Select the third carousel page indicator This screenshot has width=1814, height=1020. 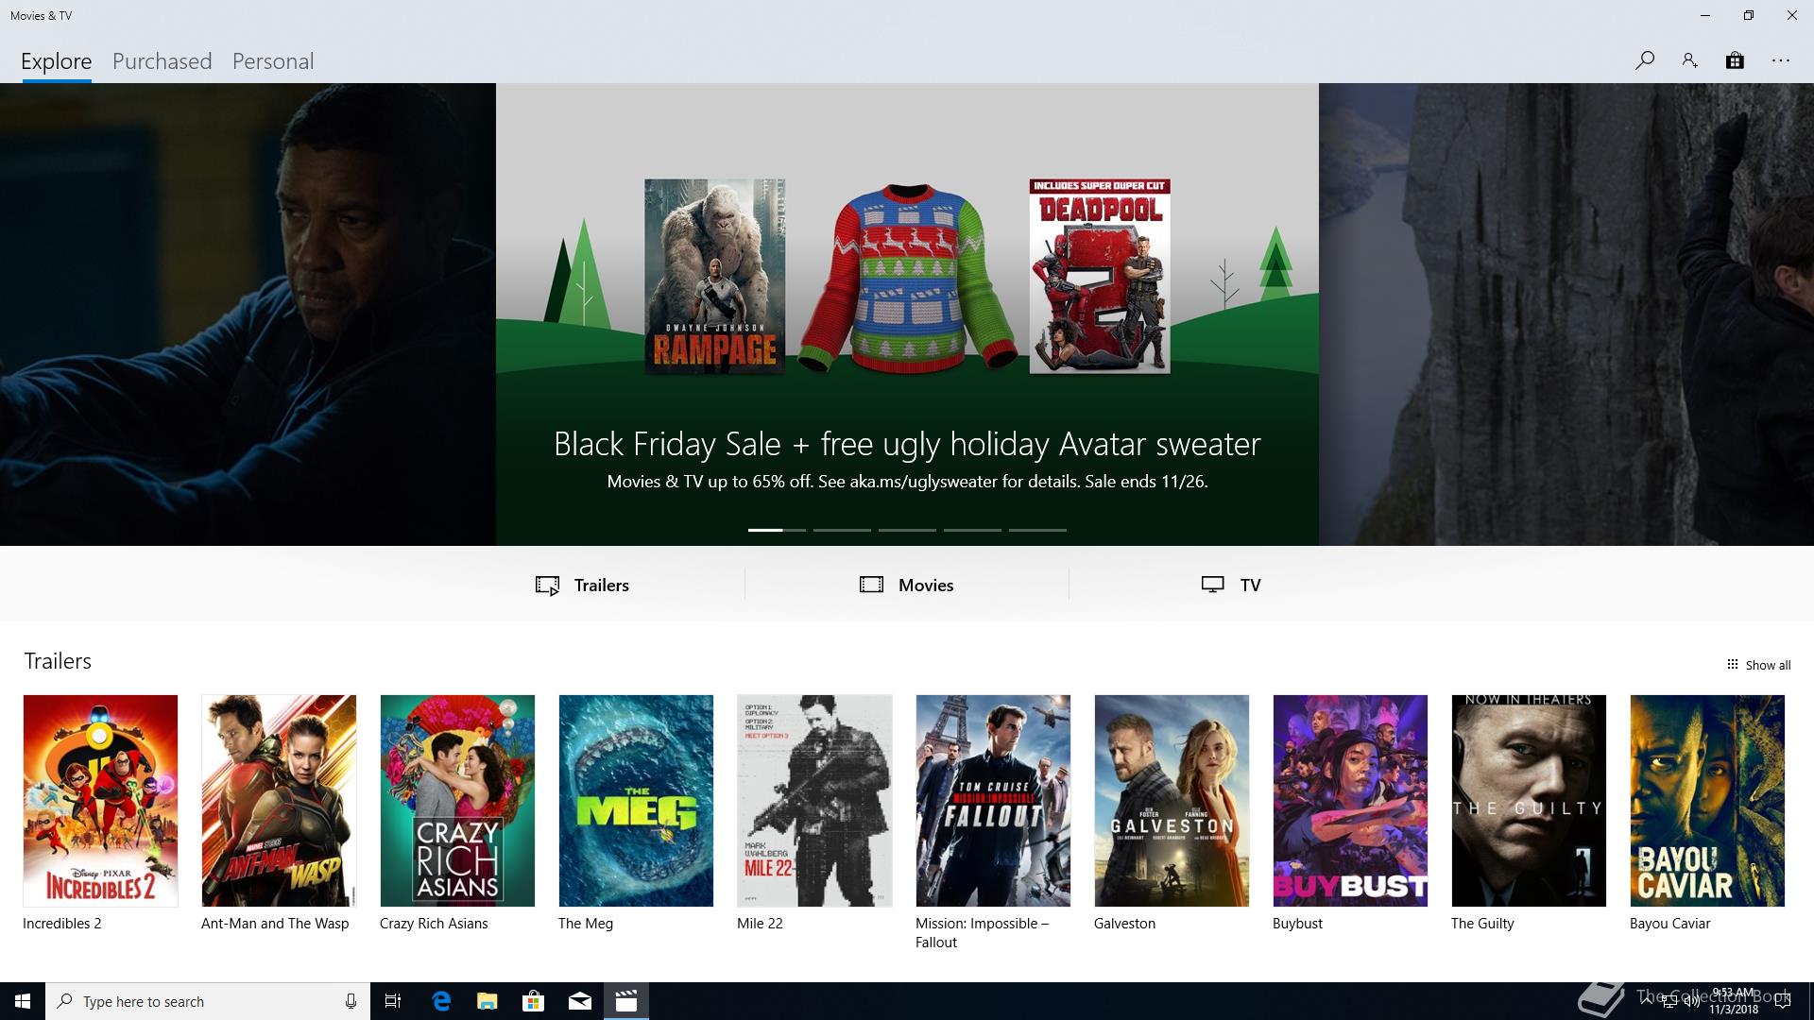(907, 530)
